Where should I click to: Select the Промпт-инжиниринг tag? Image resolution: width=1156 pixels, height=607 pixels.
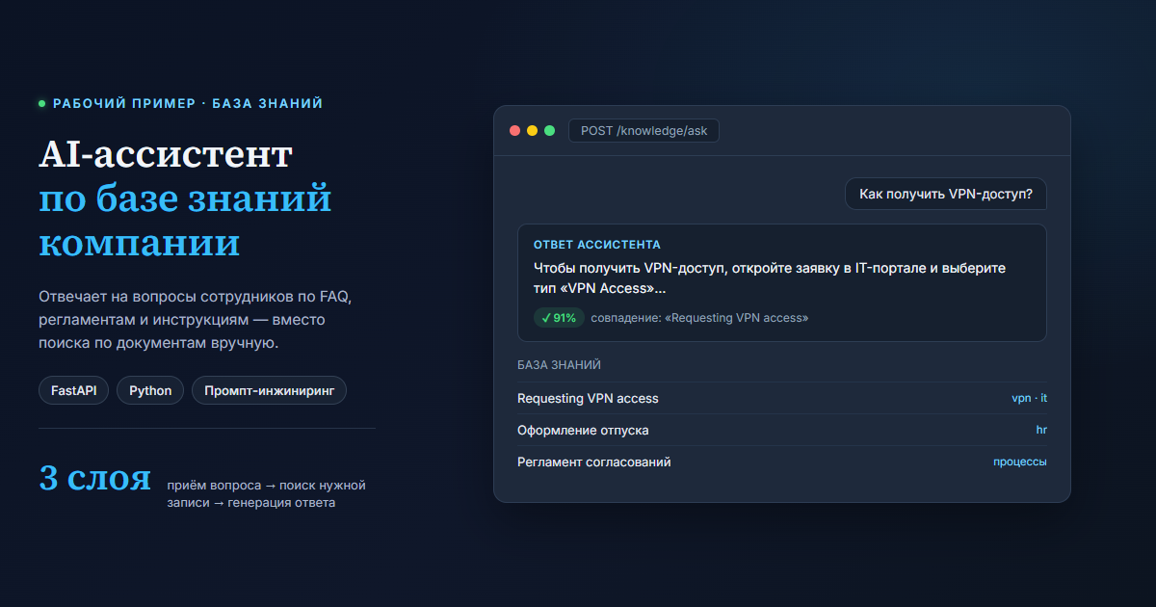coord(269,390)
